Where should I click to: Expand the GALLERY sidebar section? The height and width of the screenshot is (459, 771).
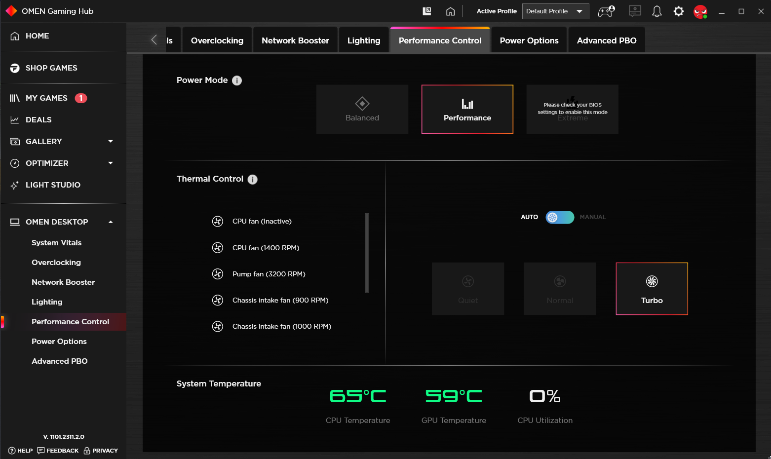pyautogui.click(x=111, y=142)
